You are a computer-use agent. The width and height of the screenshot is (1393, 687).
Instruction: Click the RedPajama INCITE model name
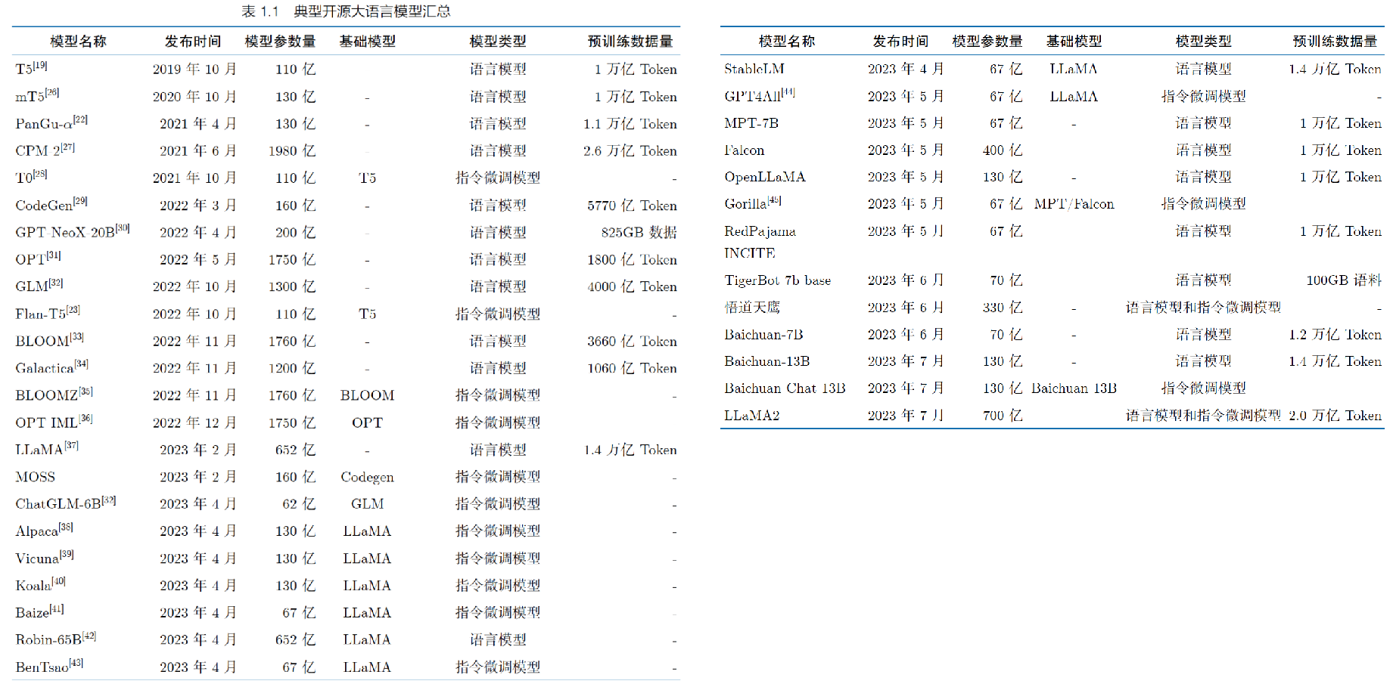pyautogui.click(x=766, y=242)
